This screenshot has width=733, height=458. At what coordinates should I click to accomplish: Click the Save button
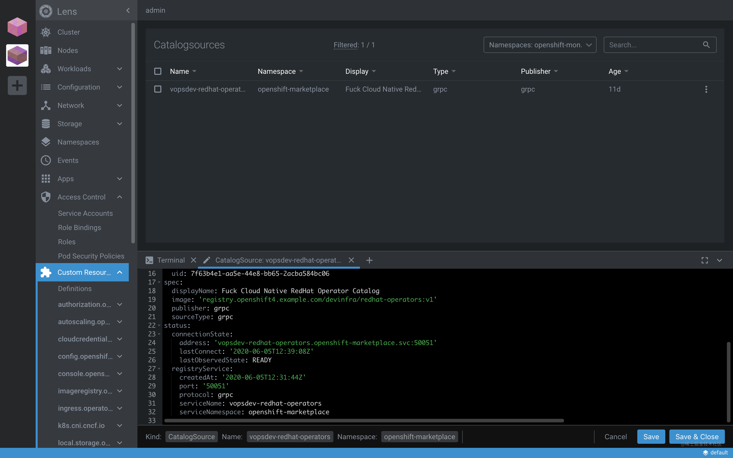point(651,436)
